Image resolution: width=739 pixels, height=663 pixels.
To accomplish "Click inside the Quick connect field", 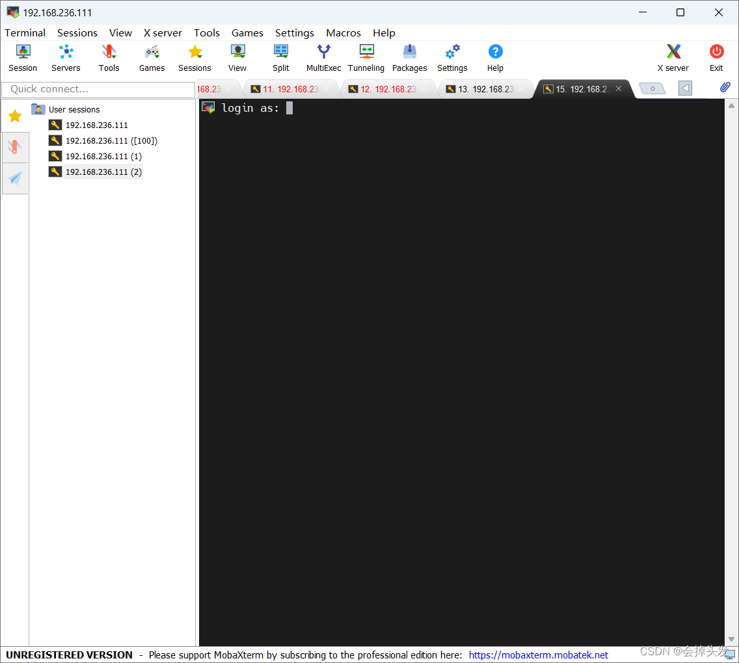I will click(x=98, y=89).
